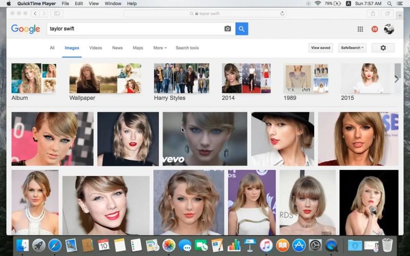Open the Harry Styles suggestion category
Image resolution: width=410 pixels, height=256 pixels.
click(x=181, y=82)
